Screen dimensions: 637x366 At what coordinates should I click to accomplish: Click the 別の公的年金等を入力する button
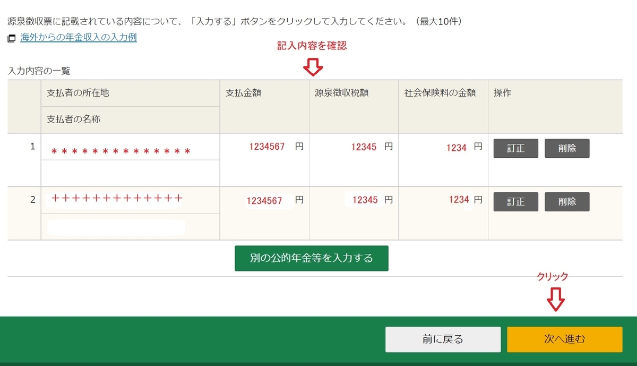coord(311,258)
